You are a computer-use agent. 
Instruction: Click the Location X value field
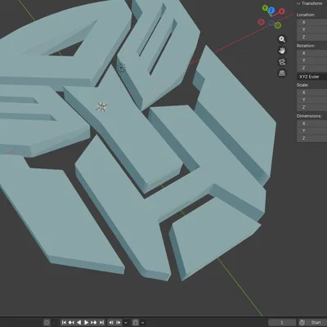pos(311,22)
